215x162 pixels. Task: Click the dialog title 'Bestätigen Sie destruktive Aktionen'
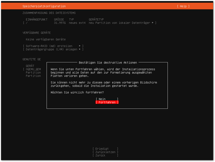(x=108, y=63)
